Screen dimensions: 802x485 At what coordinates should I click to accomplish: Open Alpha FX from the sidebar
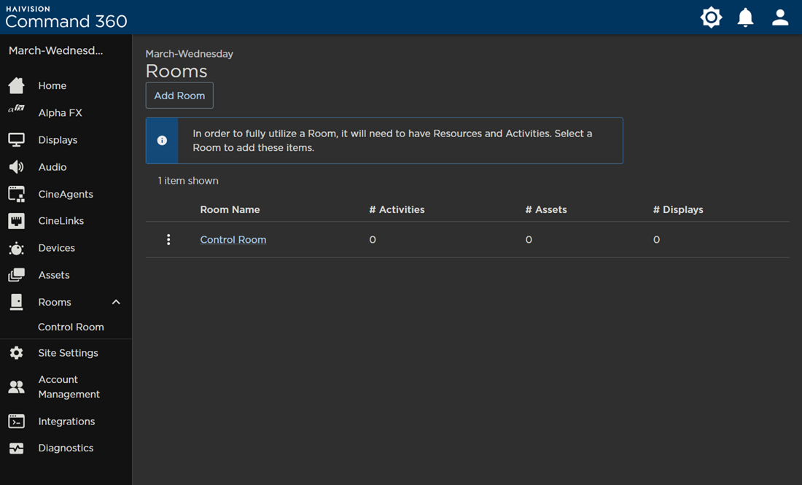(61, 112)
